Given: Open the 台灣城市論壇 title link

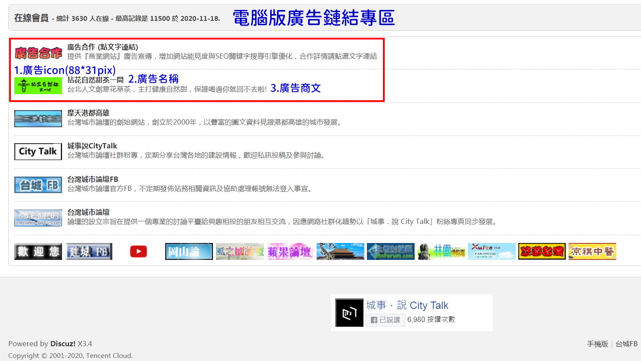Looking at the screenshot, I should coord(88,212).
